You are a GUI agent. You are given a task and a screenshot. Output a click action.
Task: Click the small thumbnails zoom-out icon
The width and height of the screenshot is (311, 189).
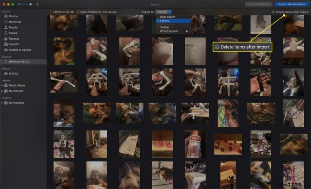click(19, 4)
